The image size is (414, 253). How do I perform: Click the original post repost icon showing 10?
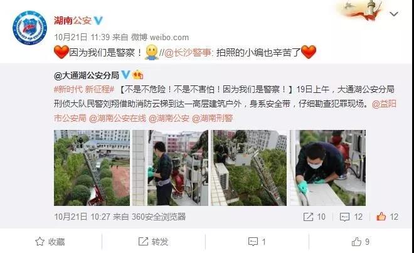click(314, 217)
